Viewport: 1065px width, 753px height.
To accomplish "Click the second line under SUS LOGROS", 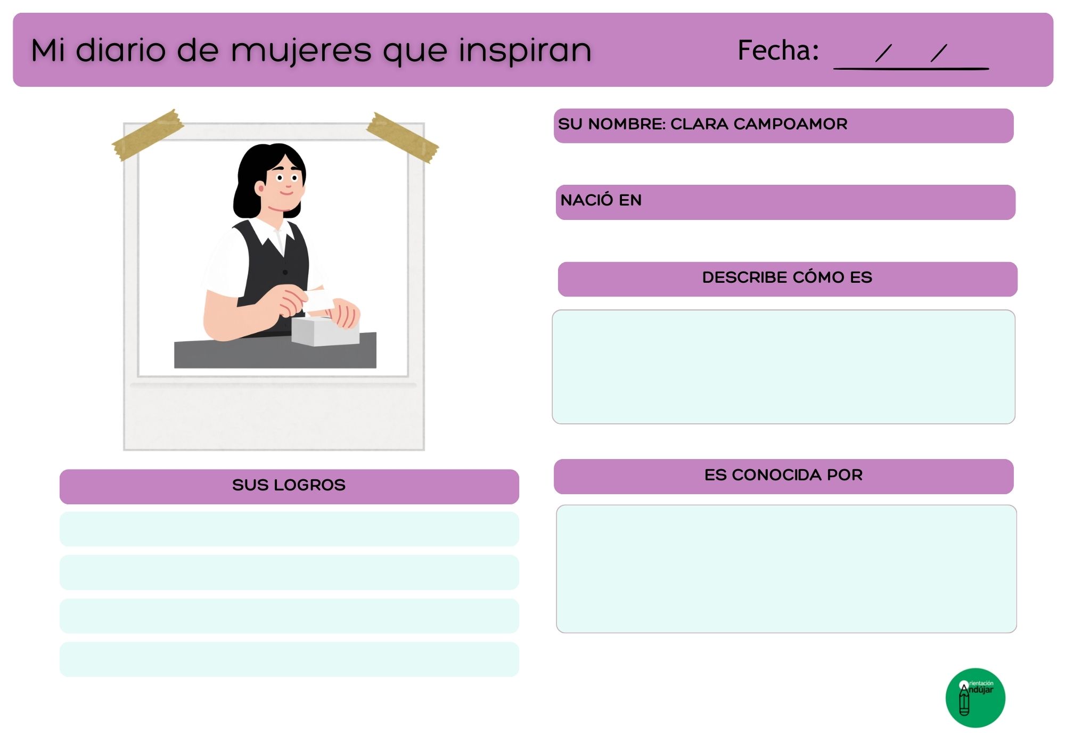I will 289,572.
